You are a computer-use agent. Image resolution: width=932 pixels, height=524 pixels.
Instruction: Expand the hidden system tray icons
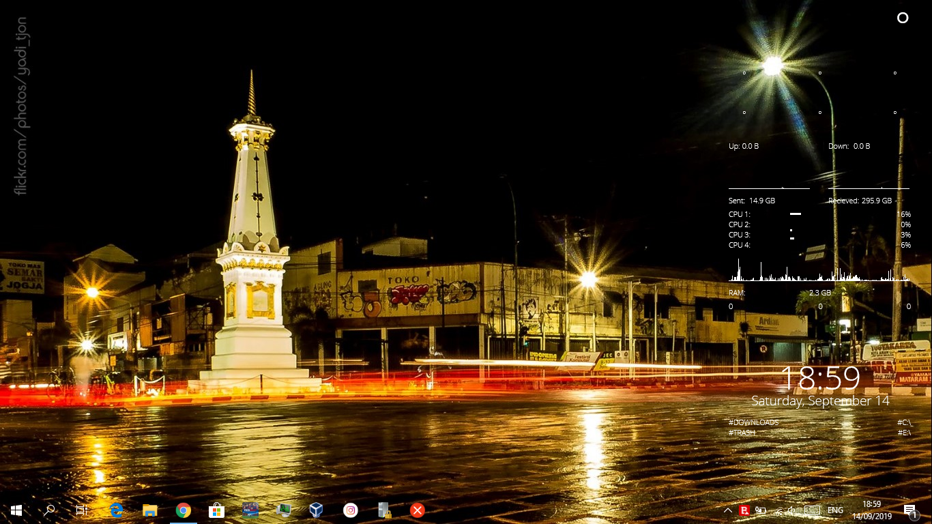click(728, 510)
